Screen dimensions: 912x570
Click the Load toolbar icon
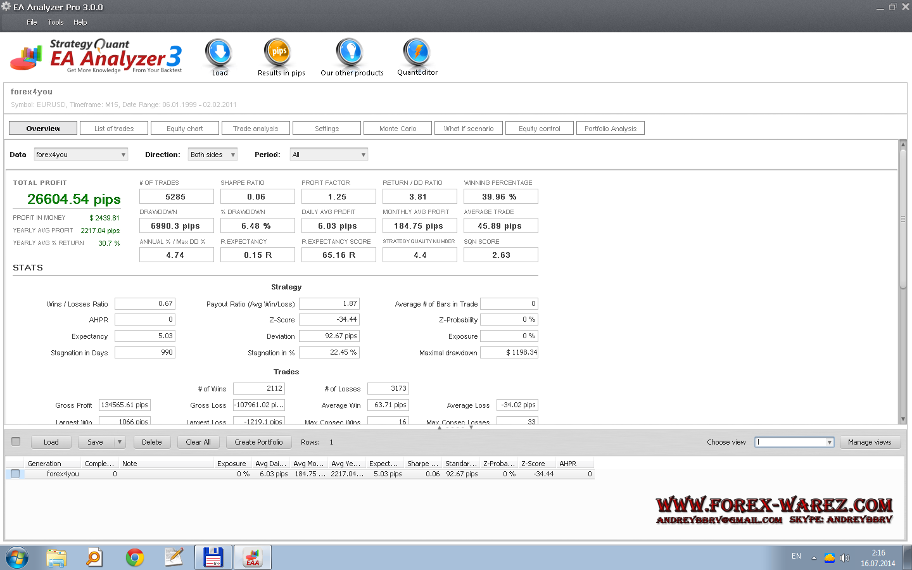coord(219,54)
